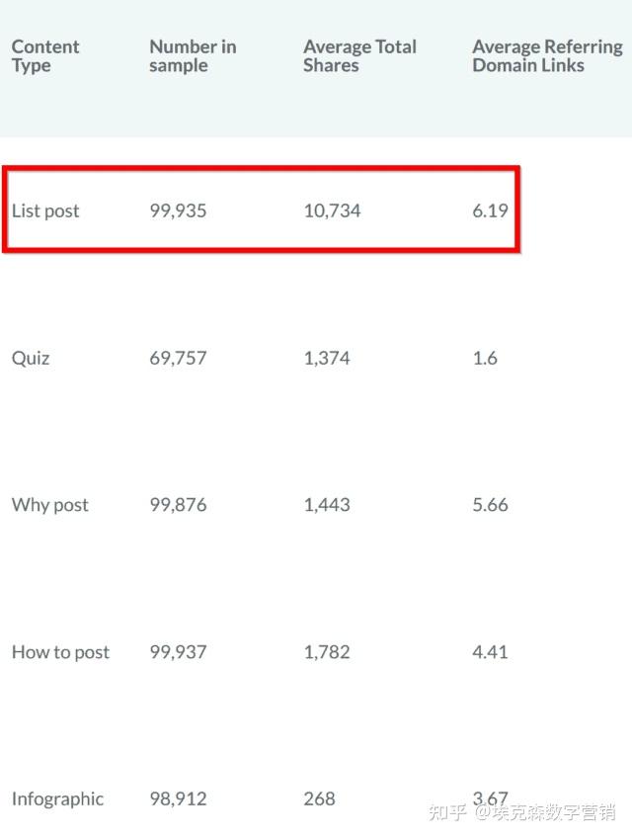Select the links value 4.41
Screen dimensions: 632x838
(490, 652)
